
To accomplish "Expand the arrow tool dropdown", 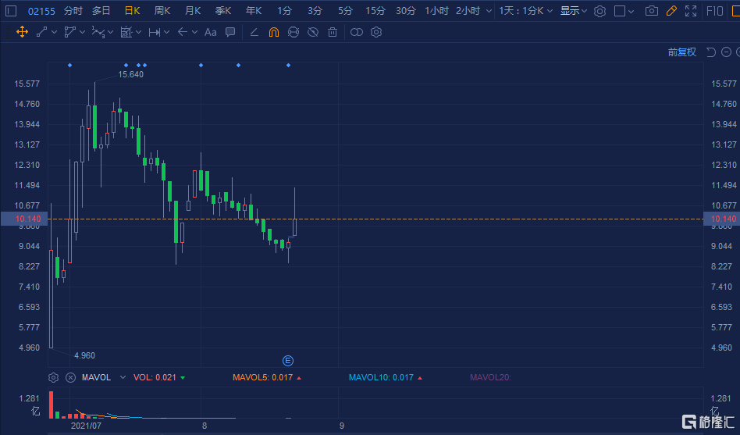I will [194, 32].
